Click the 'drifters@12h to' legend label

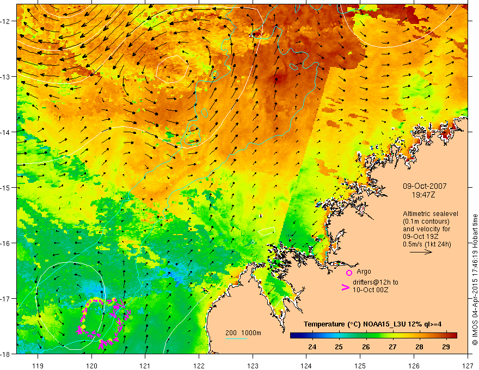(x=376, y=282)
